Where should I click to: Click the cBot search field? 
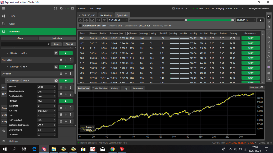(x=26, y=44)
